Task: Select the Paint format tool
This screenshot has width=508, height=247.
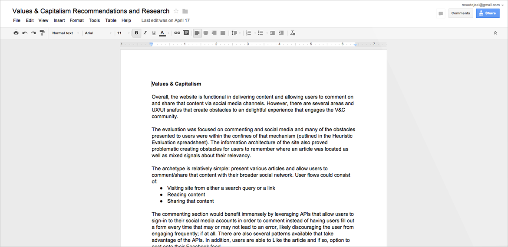Action: [x=42, y=33]
